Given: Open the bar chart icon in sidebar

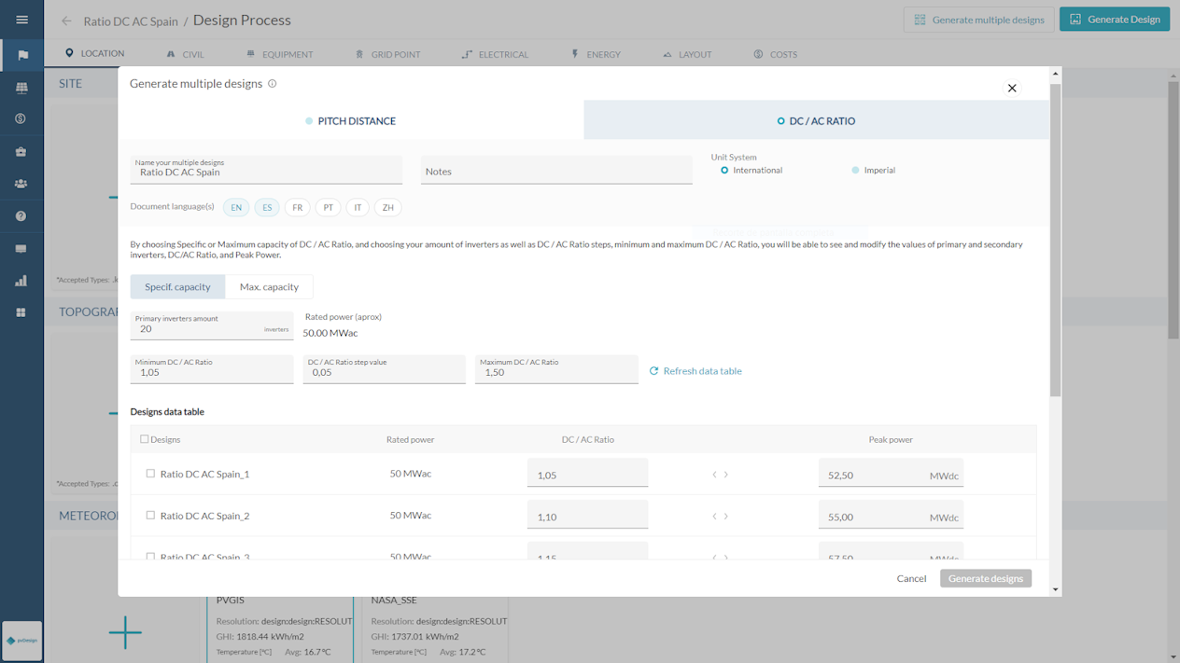Looking at the screenshot, I should coord(21,281).
